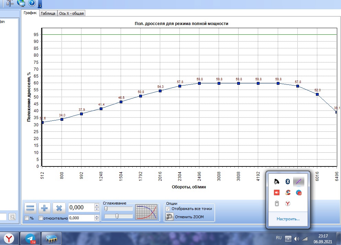Click the search magnifier icon in left panel
The image size is (341, 245).
(12, 217)
